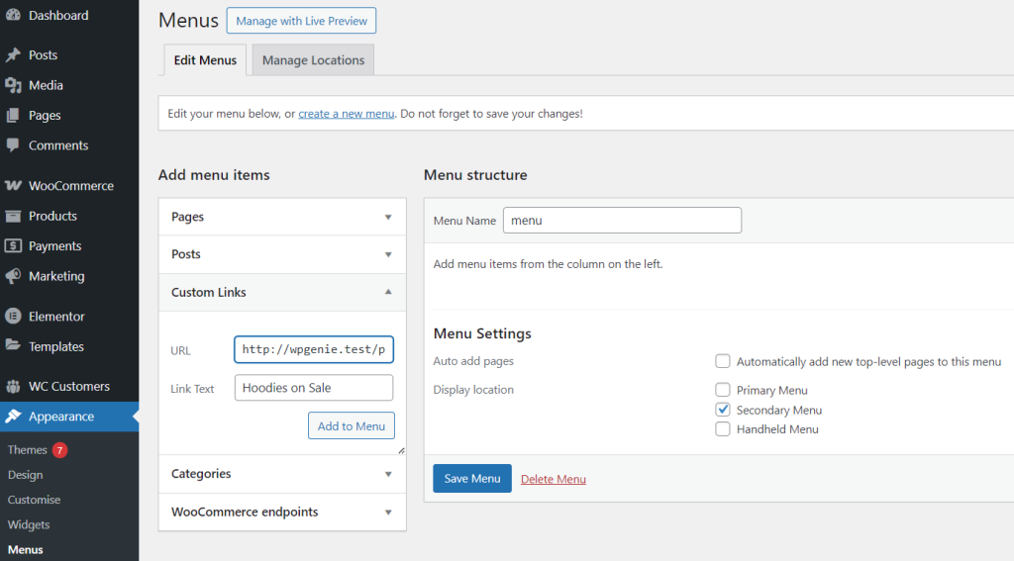1014x561 pixels.
Task: Click the Comments speech bubble icon
Action: pyautogui.click(x=13, y=145)
